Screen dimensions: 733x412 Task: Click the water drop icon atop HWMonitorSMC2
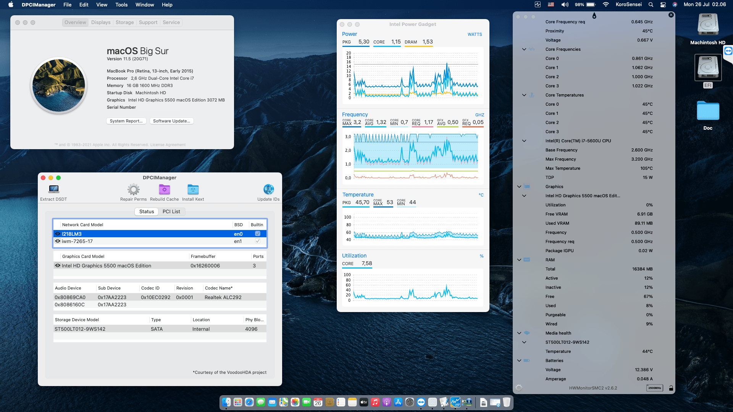coord(594,16)
